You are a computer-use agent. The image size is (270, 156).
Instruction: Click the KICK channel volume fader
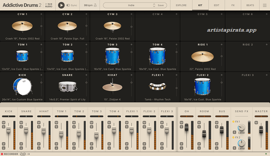tap(8, 129)
